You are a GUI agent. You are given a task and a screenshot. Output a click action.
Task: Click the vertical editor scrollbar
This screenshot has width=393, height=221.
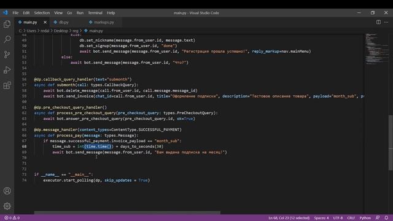tap(391, 143)
